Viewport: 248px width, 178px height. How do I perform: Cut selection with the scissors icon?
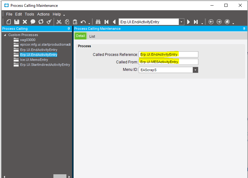tap(59, 22)
